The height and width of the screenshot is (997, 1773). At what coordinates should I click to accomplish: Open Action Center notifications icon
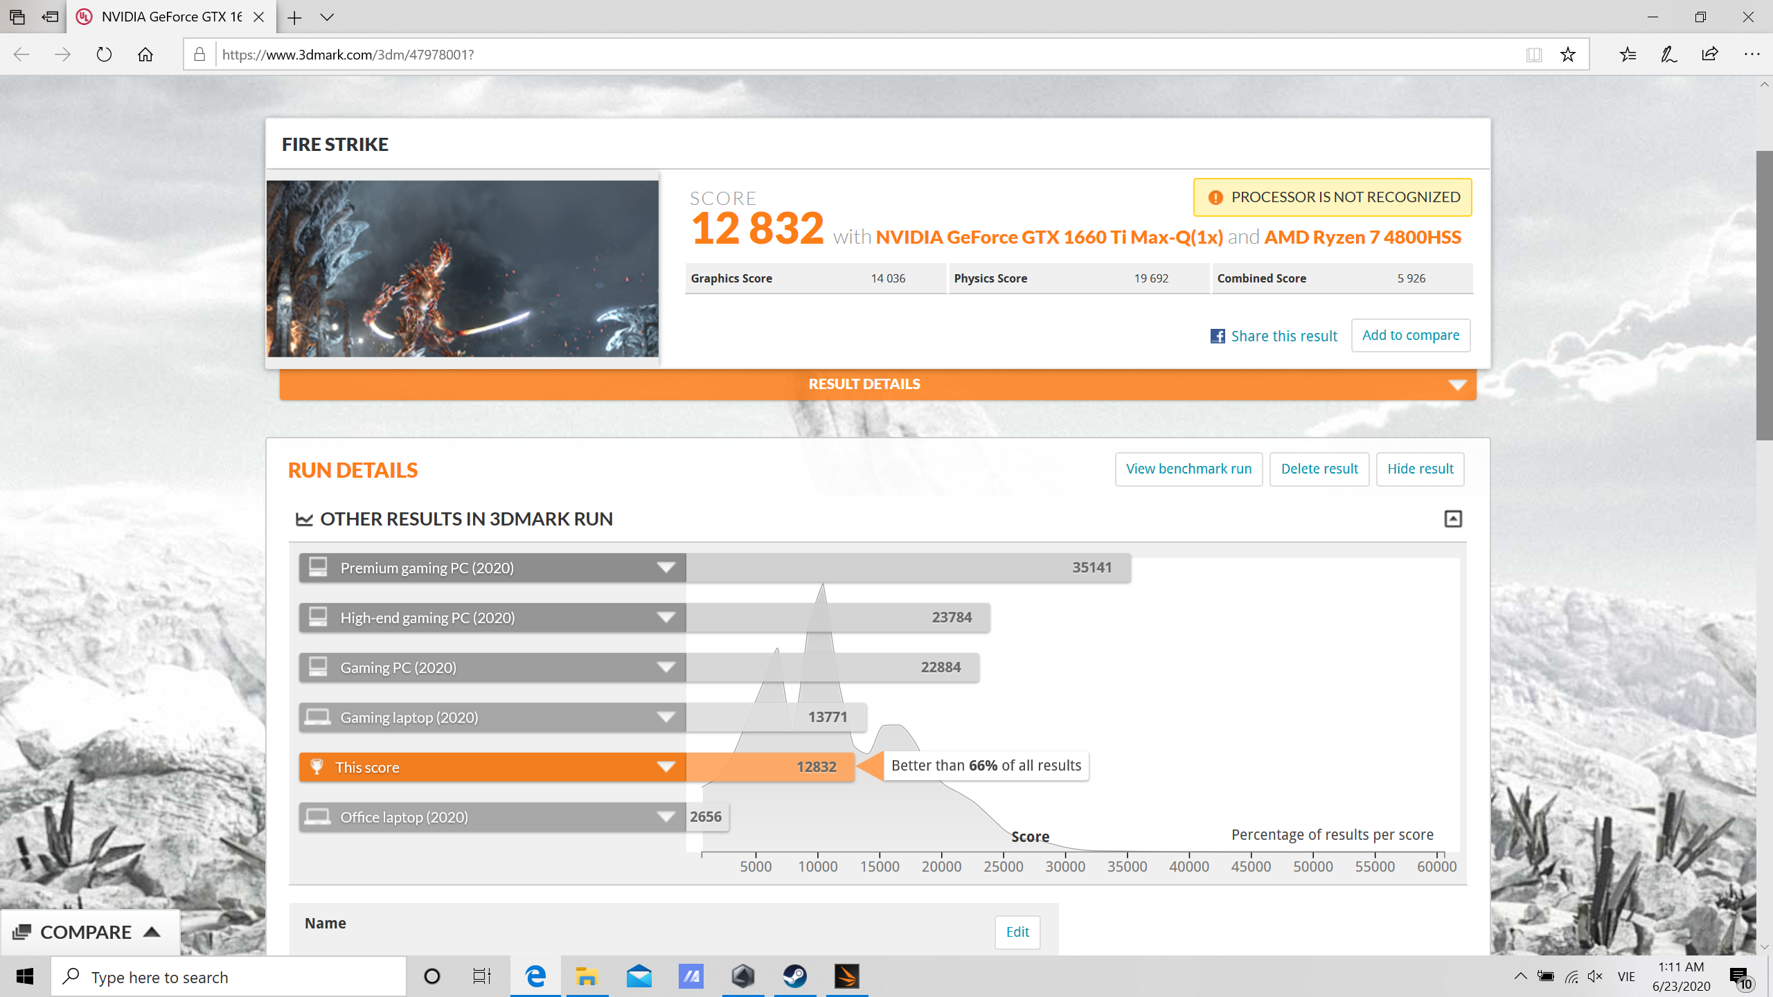1740,977
